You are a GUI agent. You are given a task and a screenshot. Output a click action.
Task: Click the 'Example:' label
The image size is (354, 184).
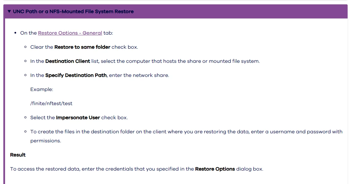[42, 89]
